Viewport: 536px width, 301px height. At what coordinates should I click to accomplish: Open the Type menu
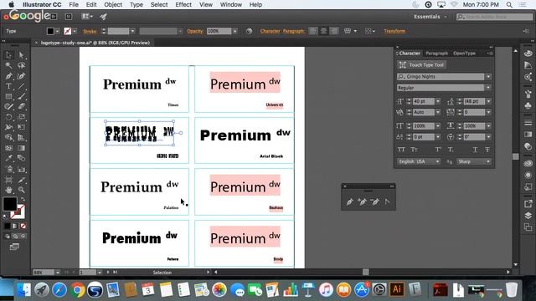point(137,4)
